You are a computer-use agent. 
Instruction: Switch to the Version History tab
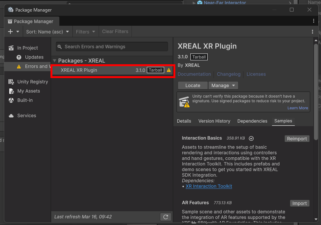(x=214, y=121)
